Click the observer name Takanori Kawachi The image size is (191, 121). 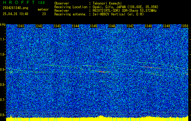tap(107, 3)
